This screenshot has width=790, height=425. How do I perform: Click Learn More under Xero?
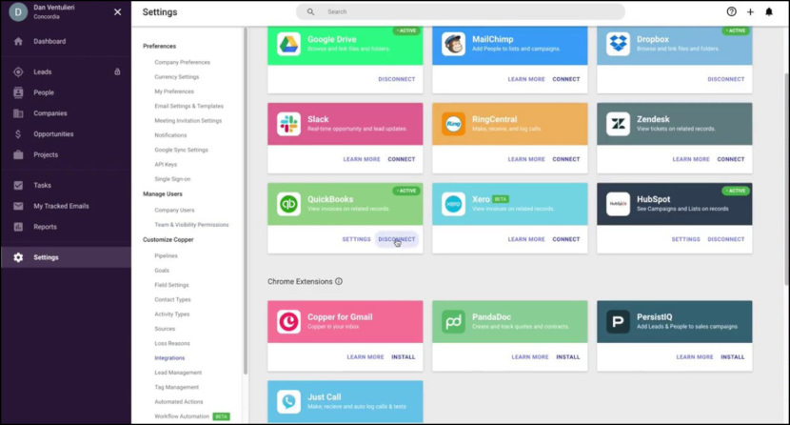point(526,239)
